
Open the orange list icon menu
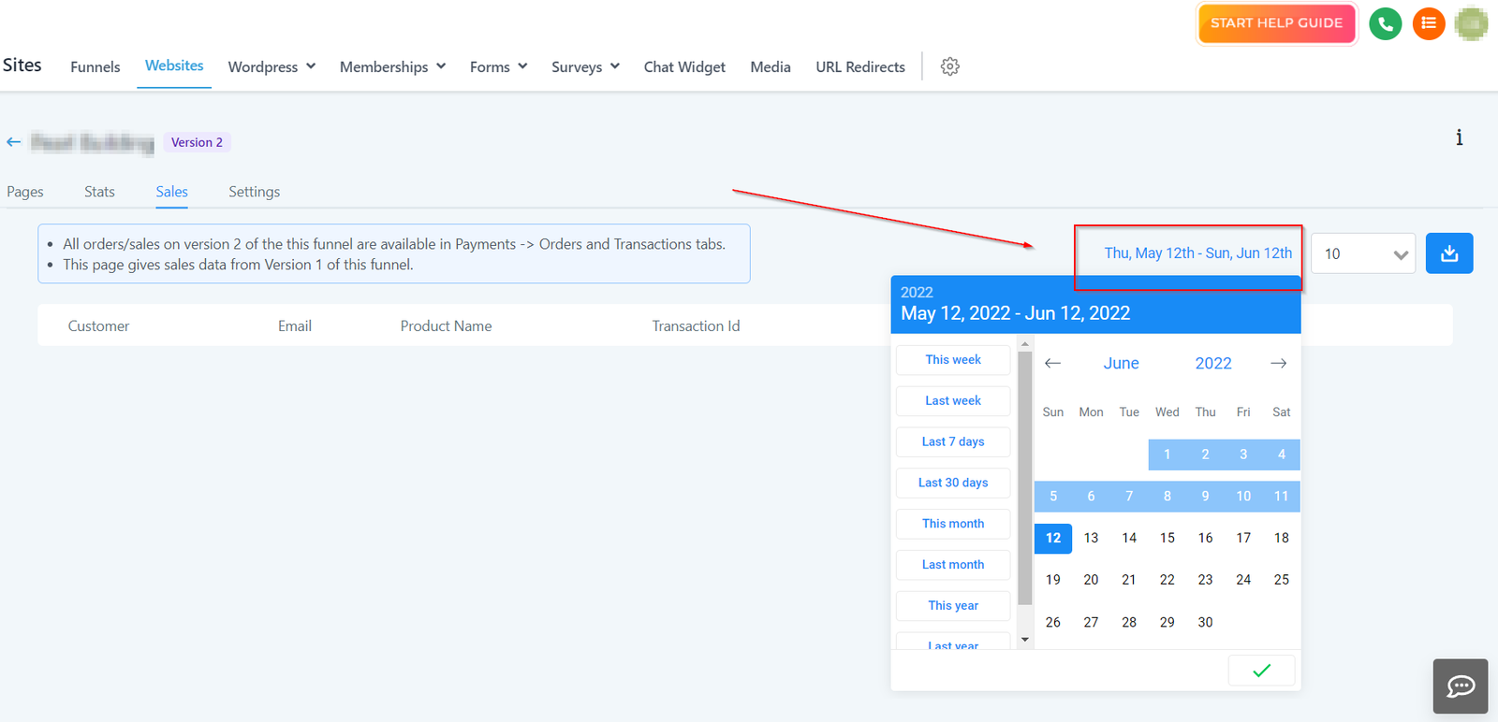[x=1428, y=23]
